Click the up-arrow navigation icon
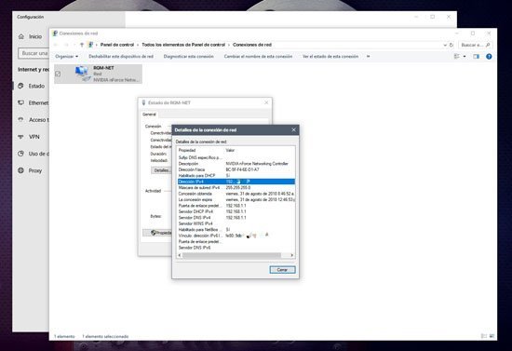Image resolution: width=512 pixels, height=351 pixels. tap(82, 45)
